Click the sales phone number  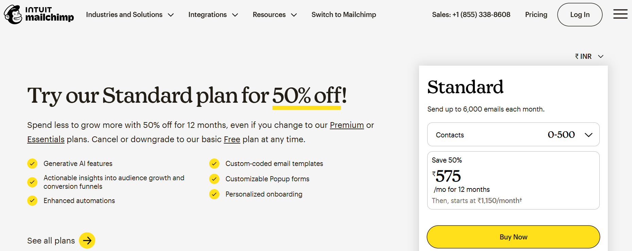[x=471, y=14]
